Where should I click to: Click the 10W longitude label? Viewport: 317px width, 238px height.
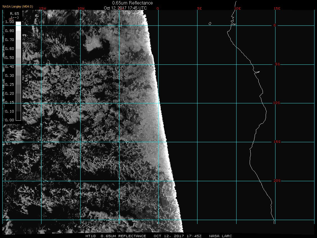pos(81,8)
